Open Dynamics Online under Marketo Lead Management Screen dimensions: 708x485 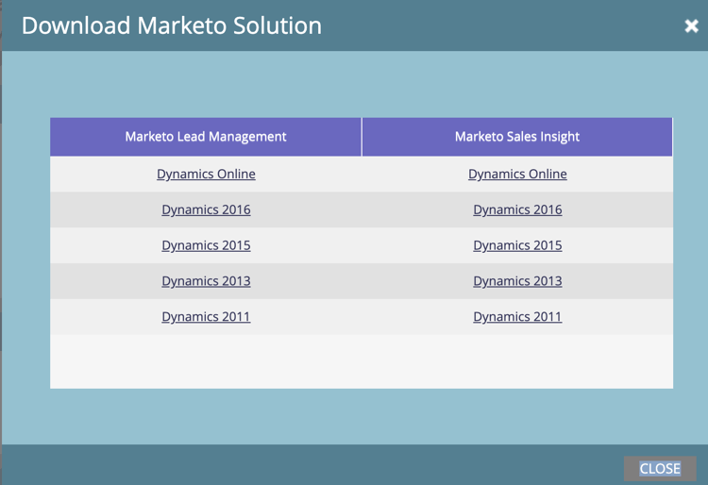coord(206,174)
